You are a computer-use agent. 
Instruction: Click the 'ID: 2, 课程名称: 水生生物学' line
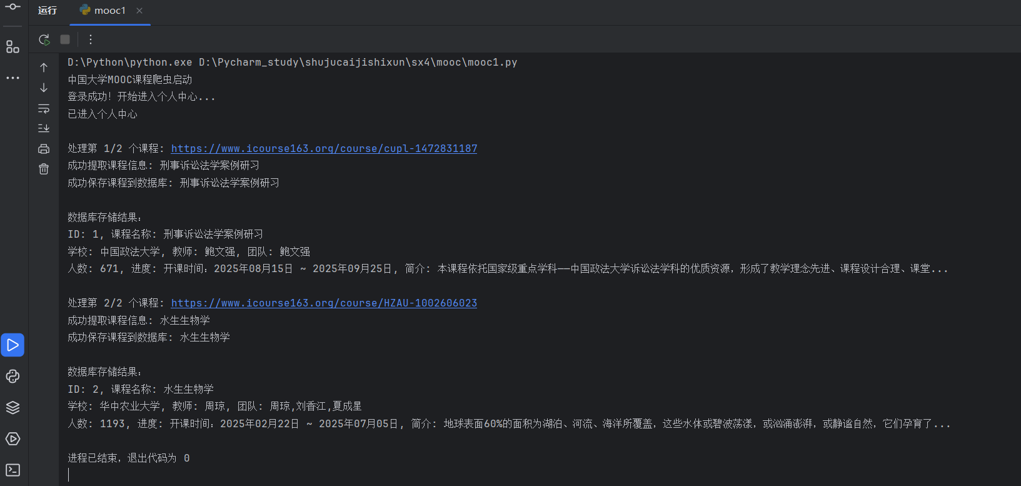141,389
